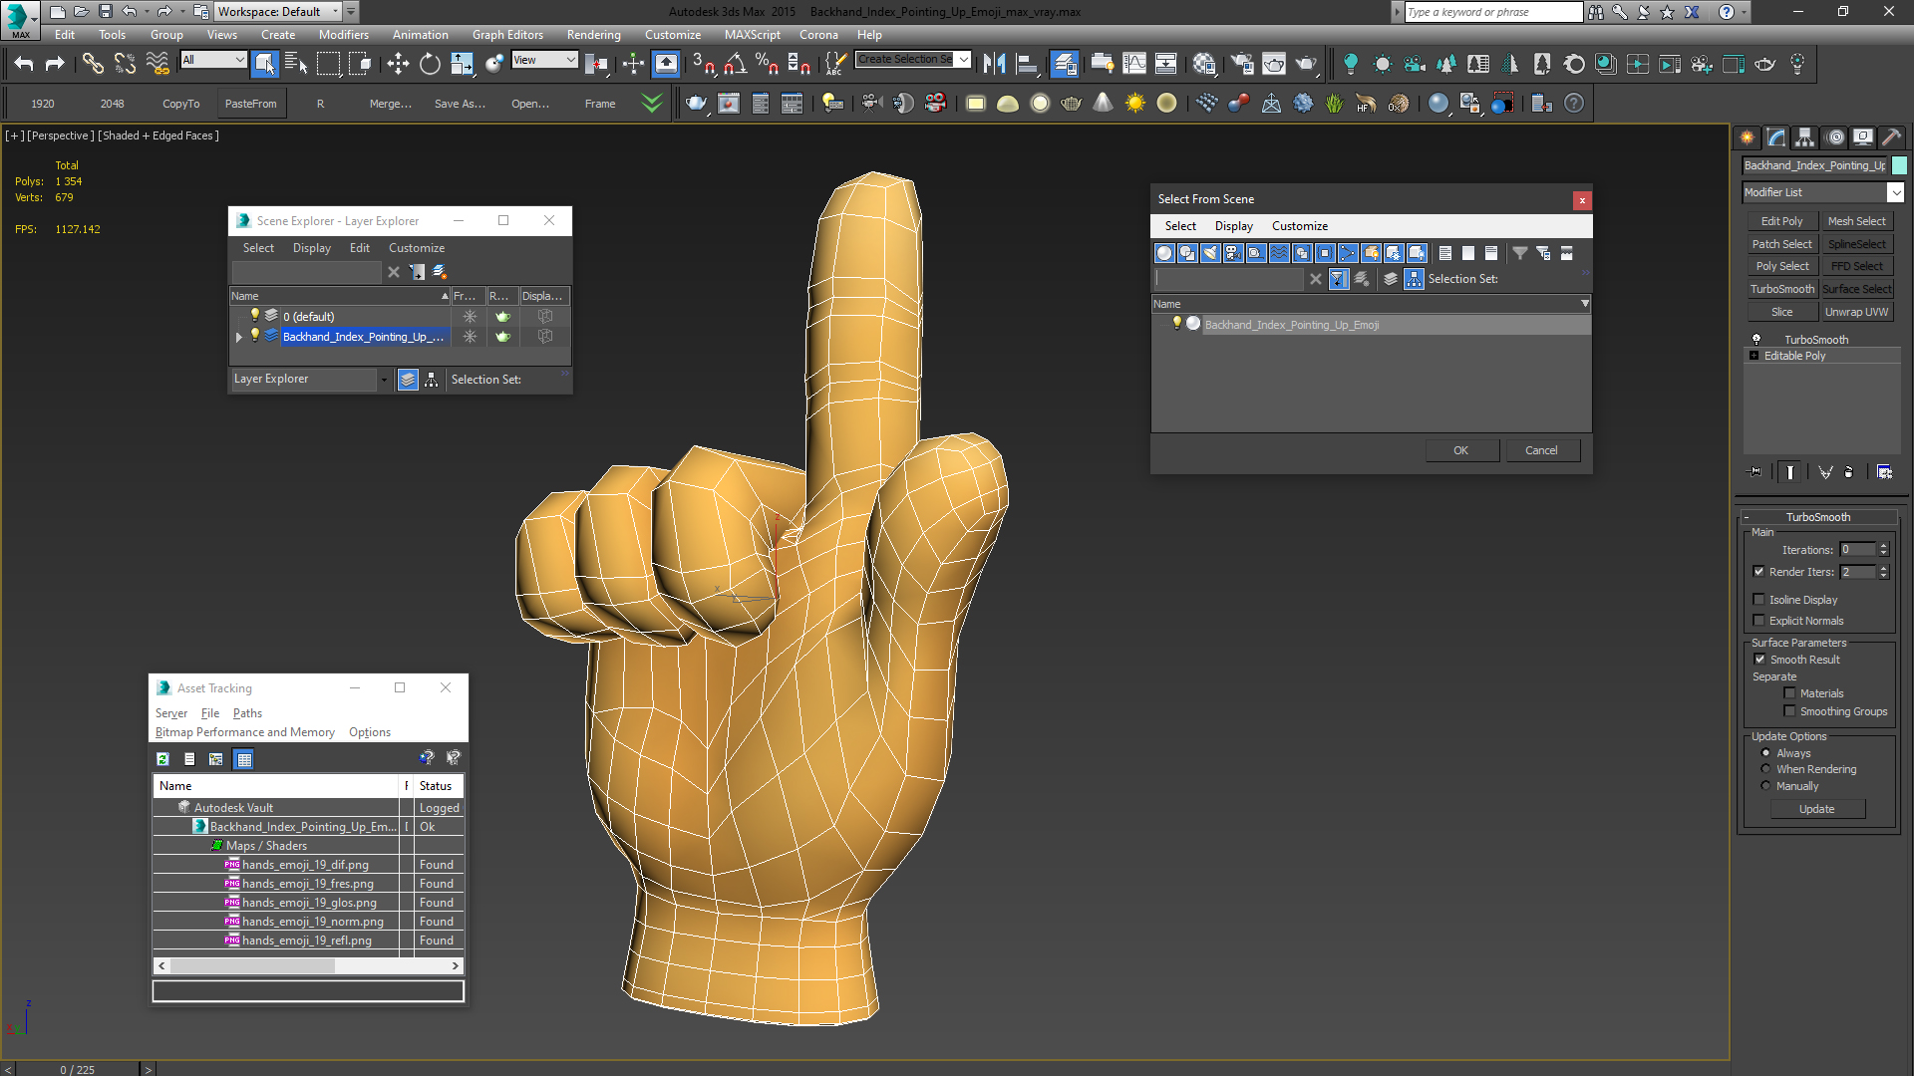Click the object color swatch
The height and width of the screenshot is (1076, 1914).
click(1899, 165)
